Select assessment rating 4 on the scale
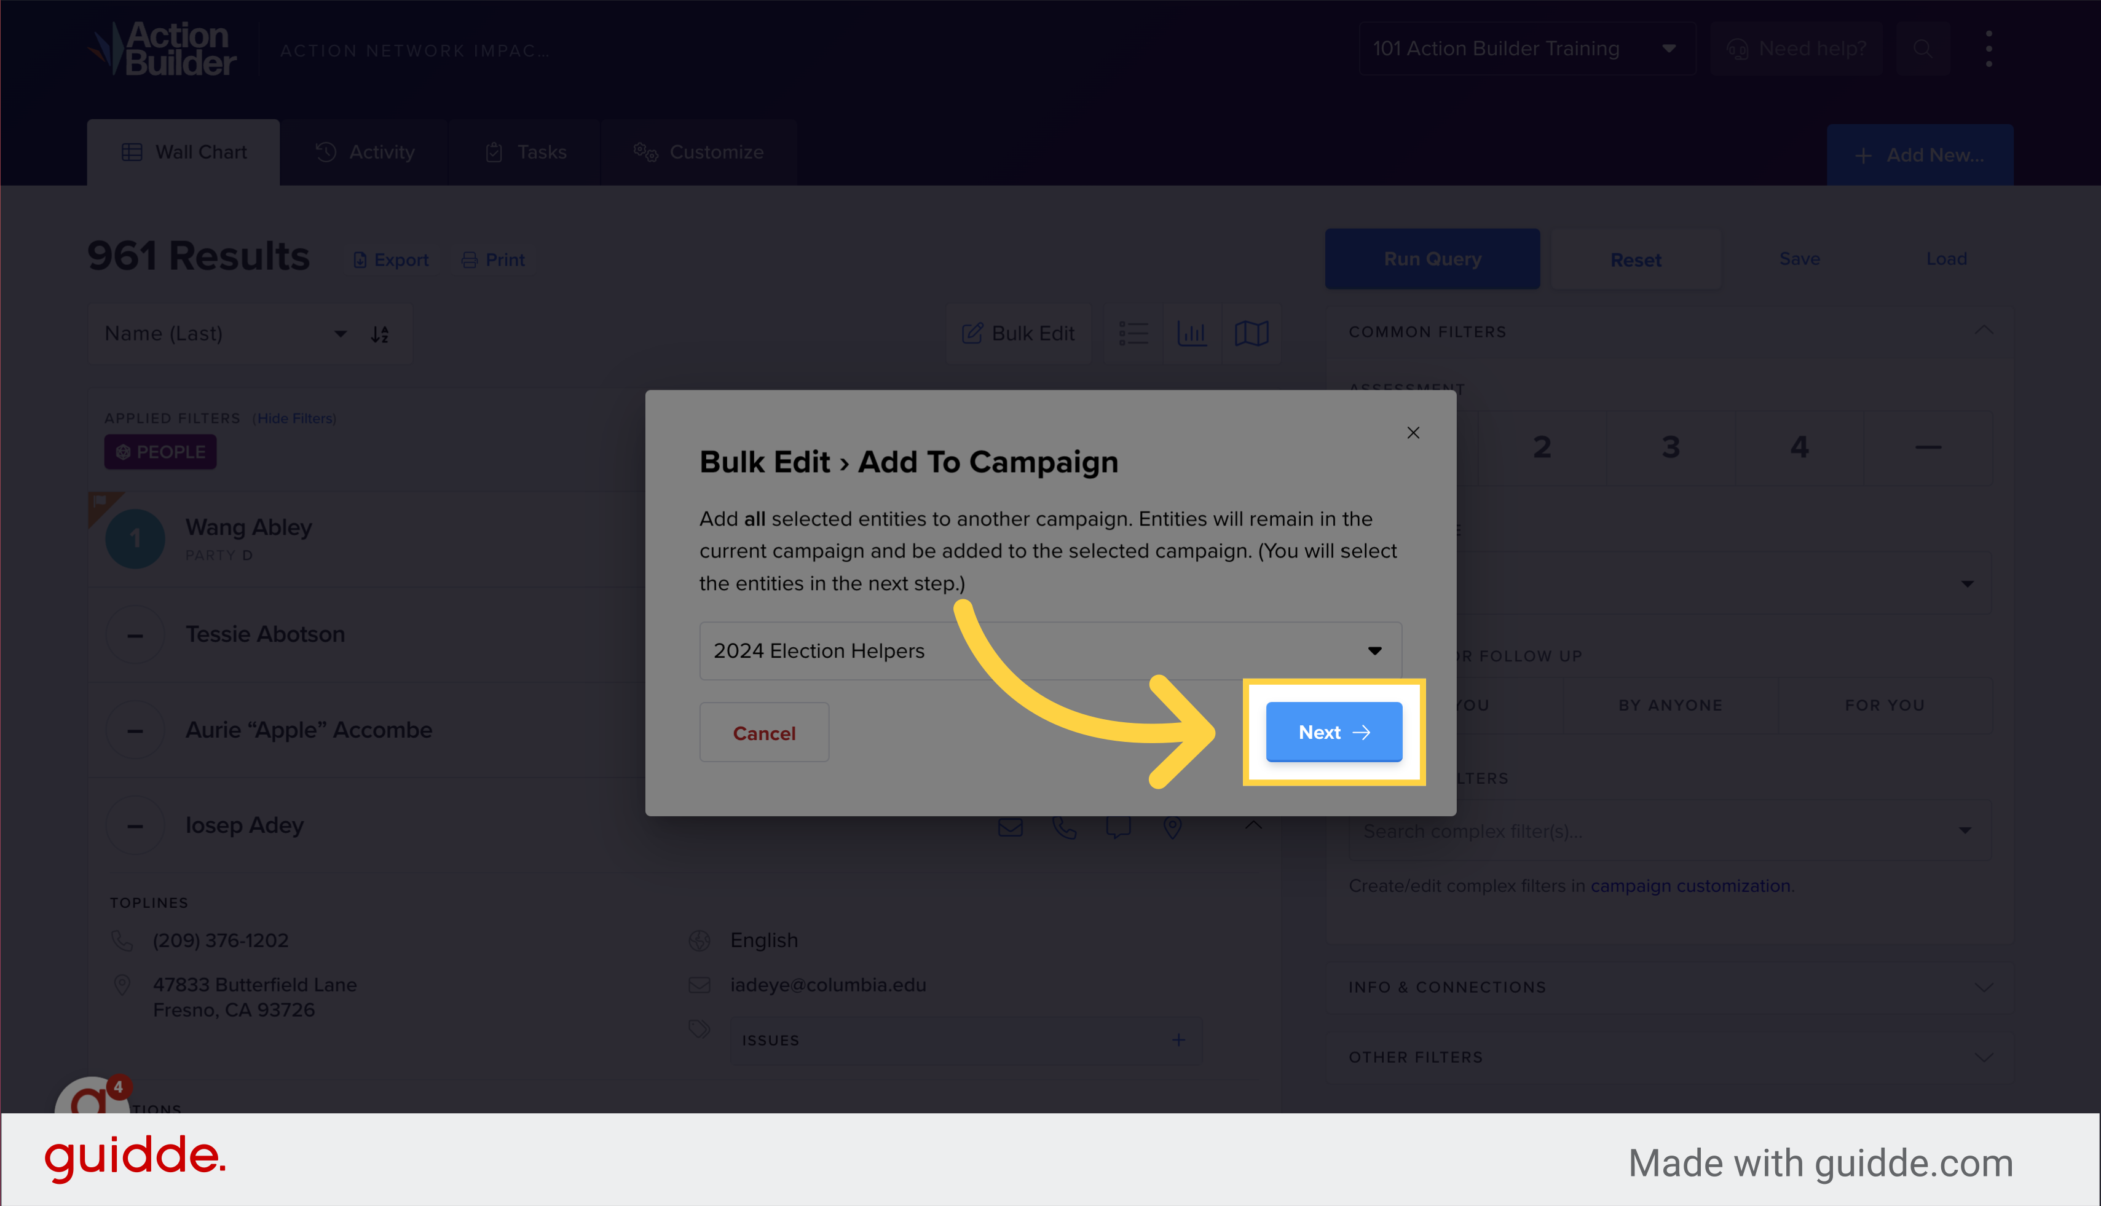 click(1799, 447)
